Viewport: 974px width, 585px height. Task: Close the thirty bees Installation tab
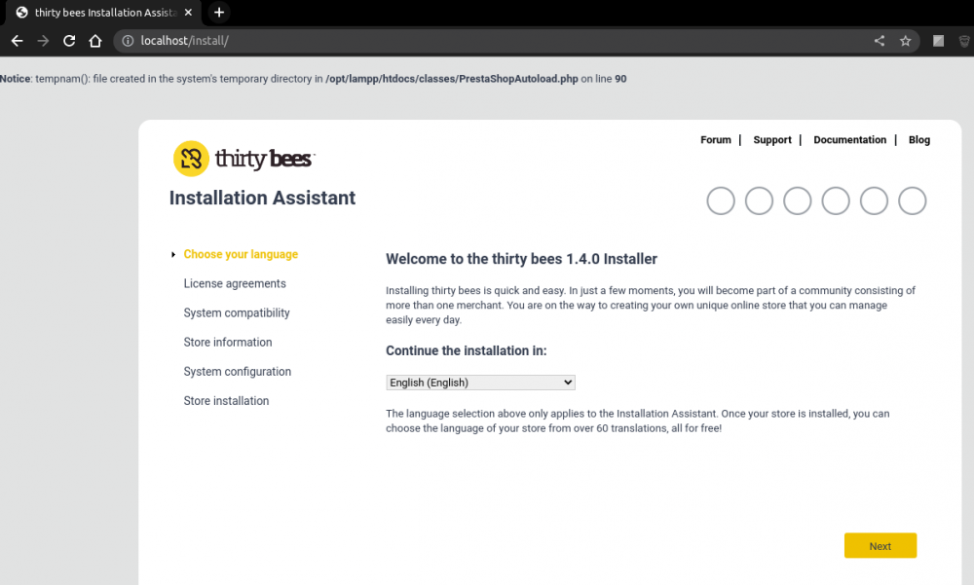pyautogui.click(x=188, y=13)
